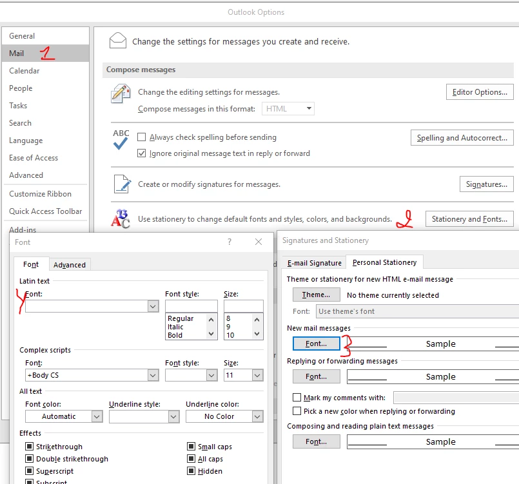519x484 pixels.
Task: Click the Use theme's font field
Action: 417,311
